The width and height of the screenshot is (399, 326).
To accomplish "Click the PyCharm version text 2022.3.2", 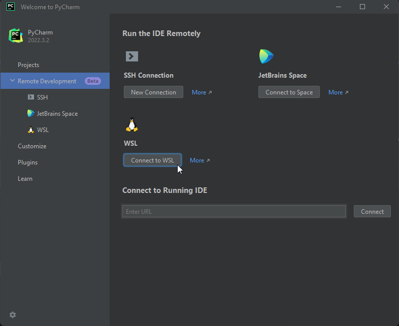I will [39, 40].
